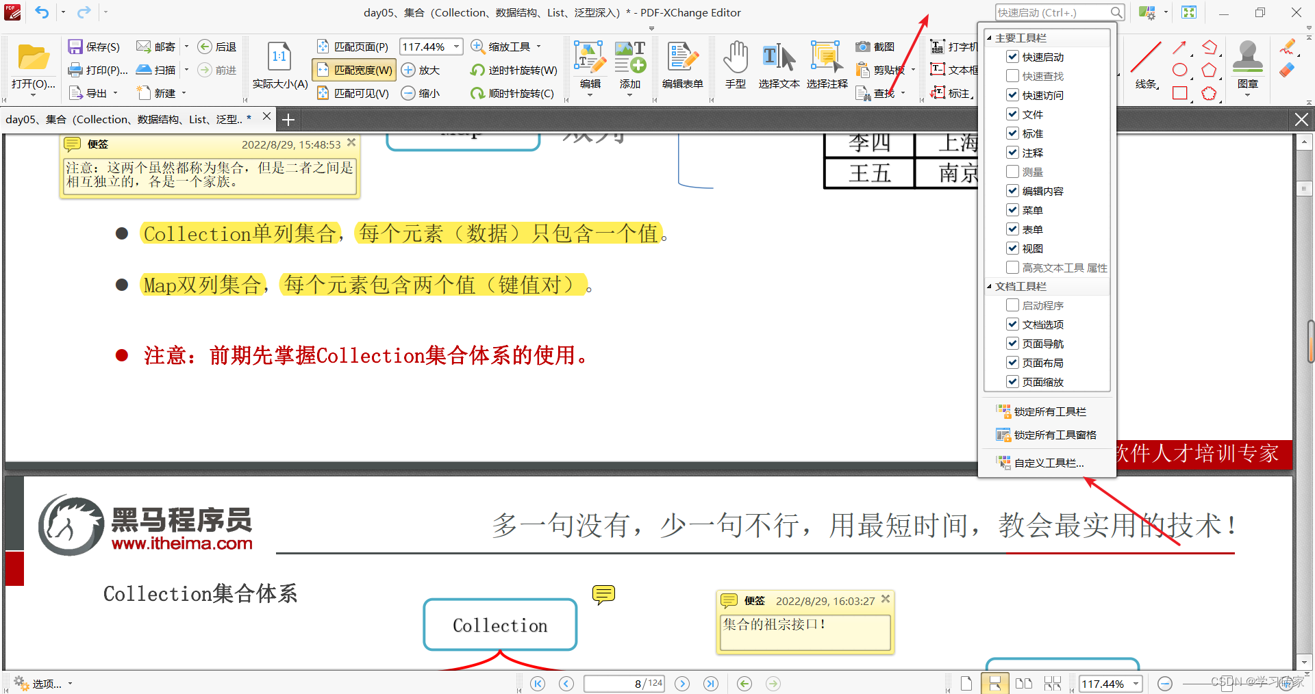This screenshot has height=694, width=1315.
Task: Zoom out with 缩小 button
Action: [x=421, y=93]
